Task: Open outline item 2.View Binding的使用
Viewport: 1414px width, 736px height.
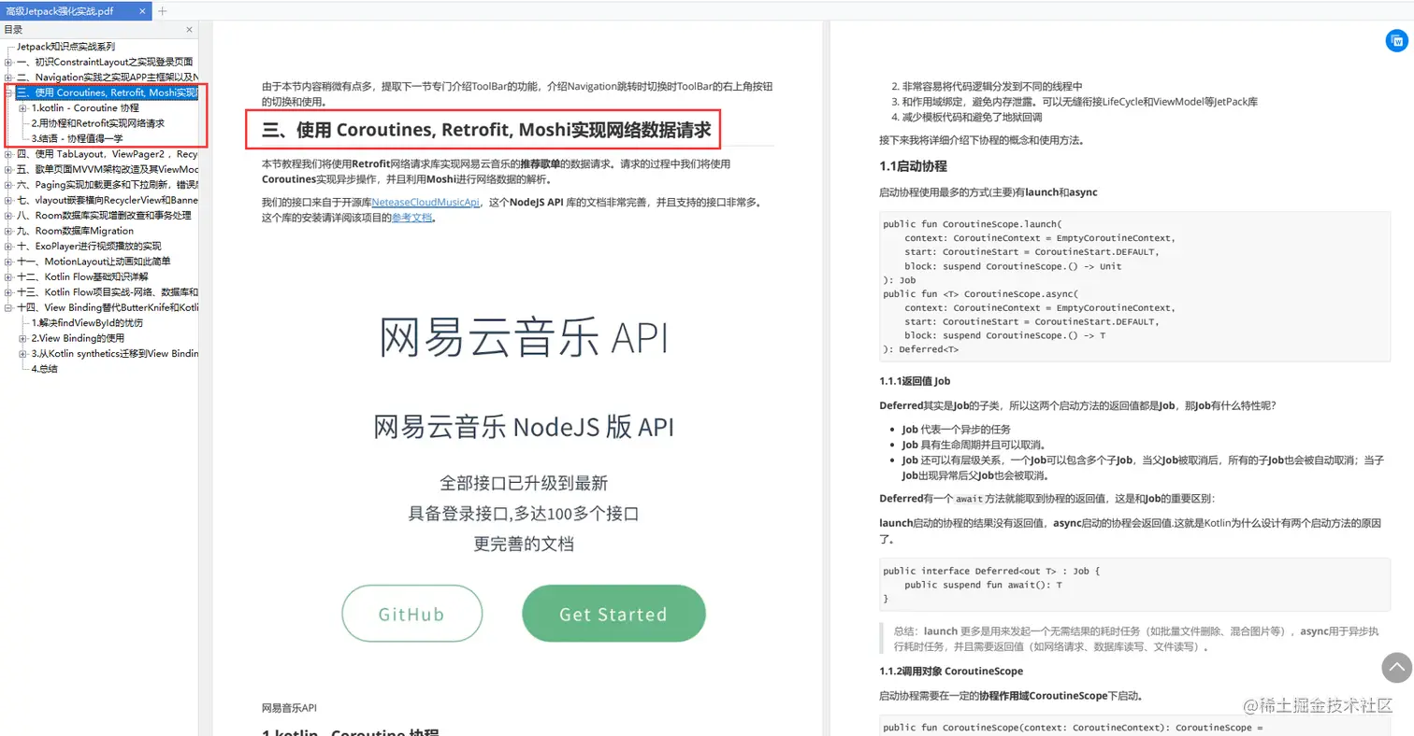Action: tap(78, 338)
